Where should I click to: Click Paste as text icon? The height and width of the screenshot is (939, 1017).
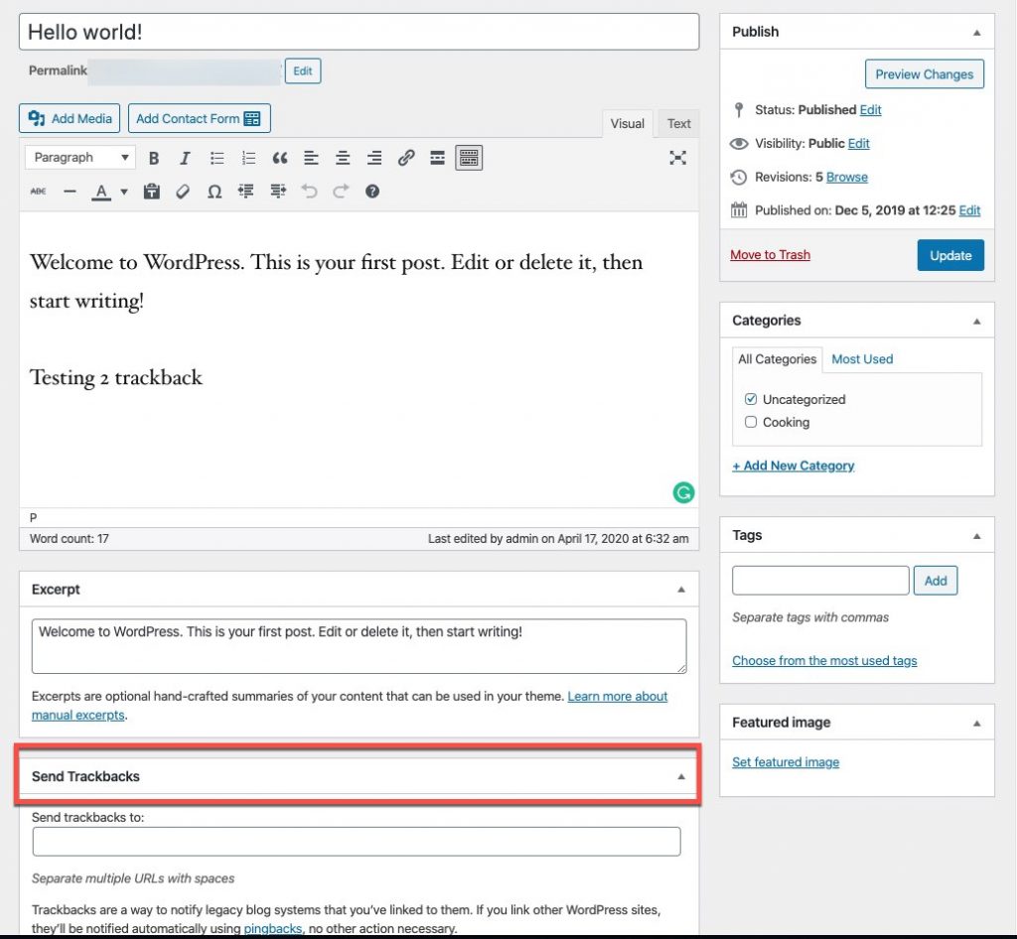pos(152,192)
